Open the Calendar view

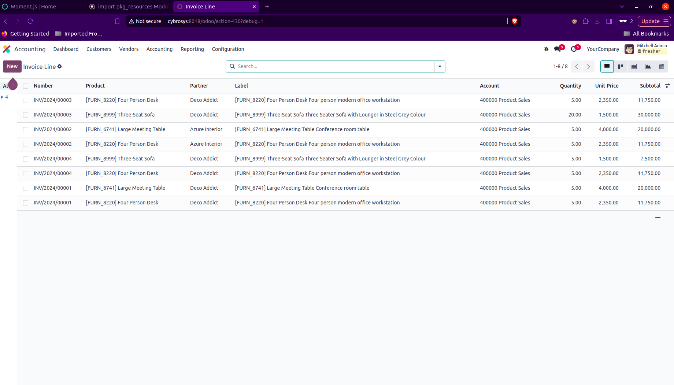click(x=662, y=66)
